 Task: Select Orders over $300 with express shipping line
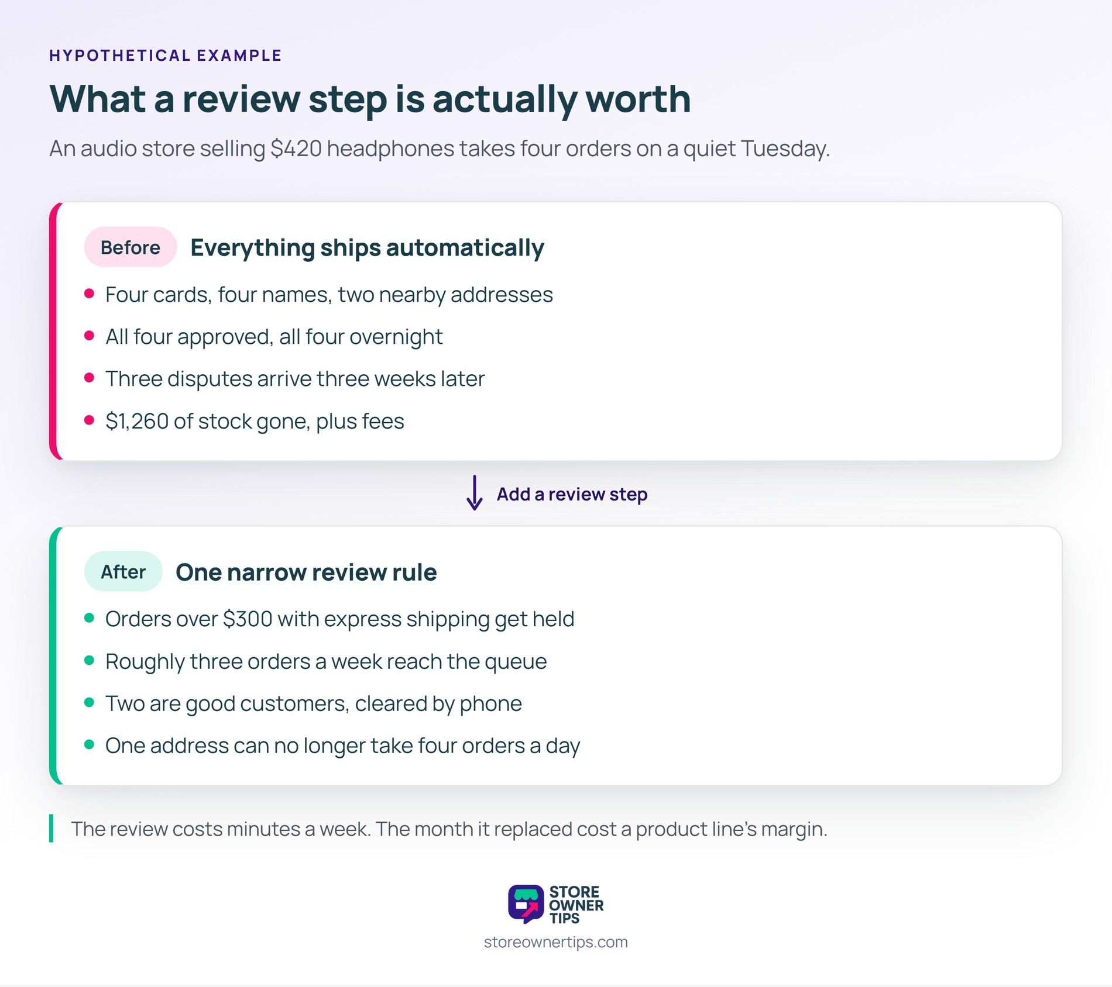coord(339,619)
